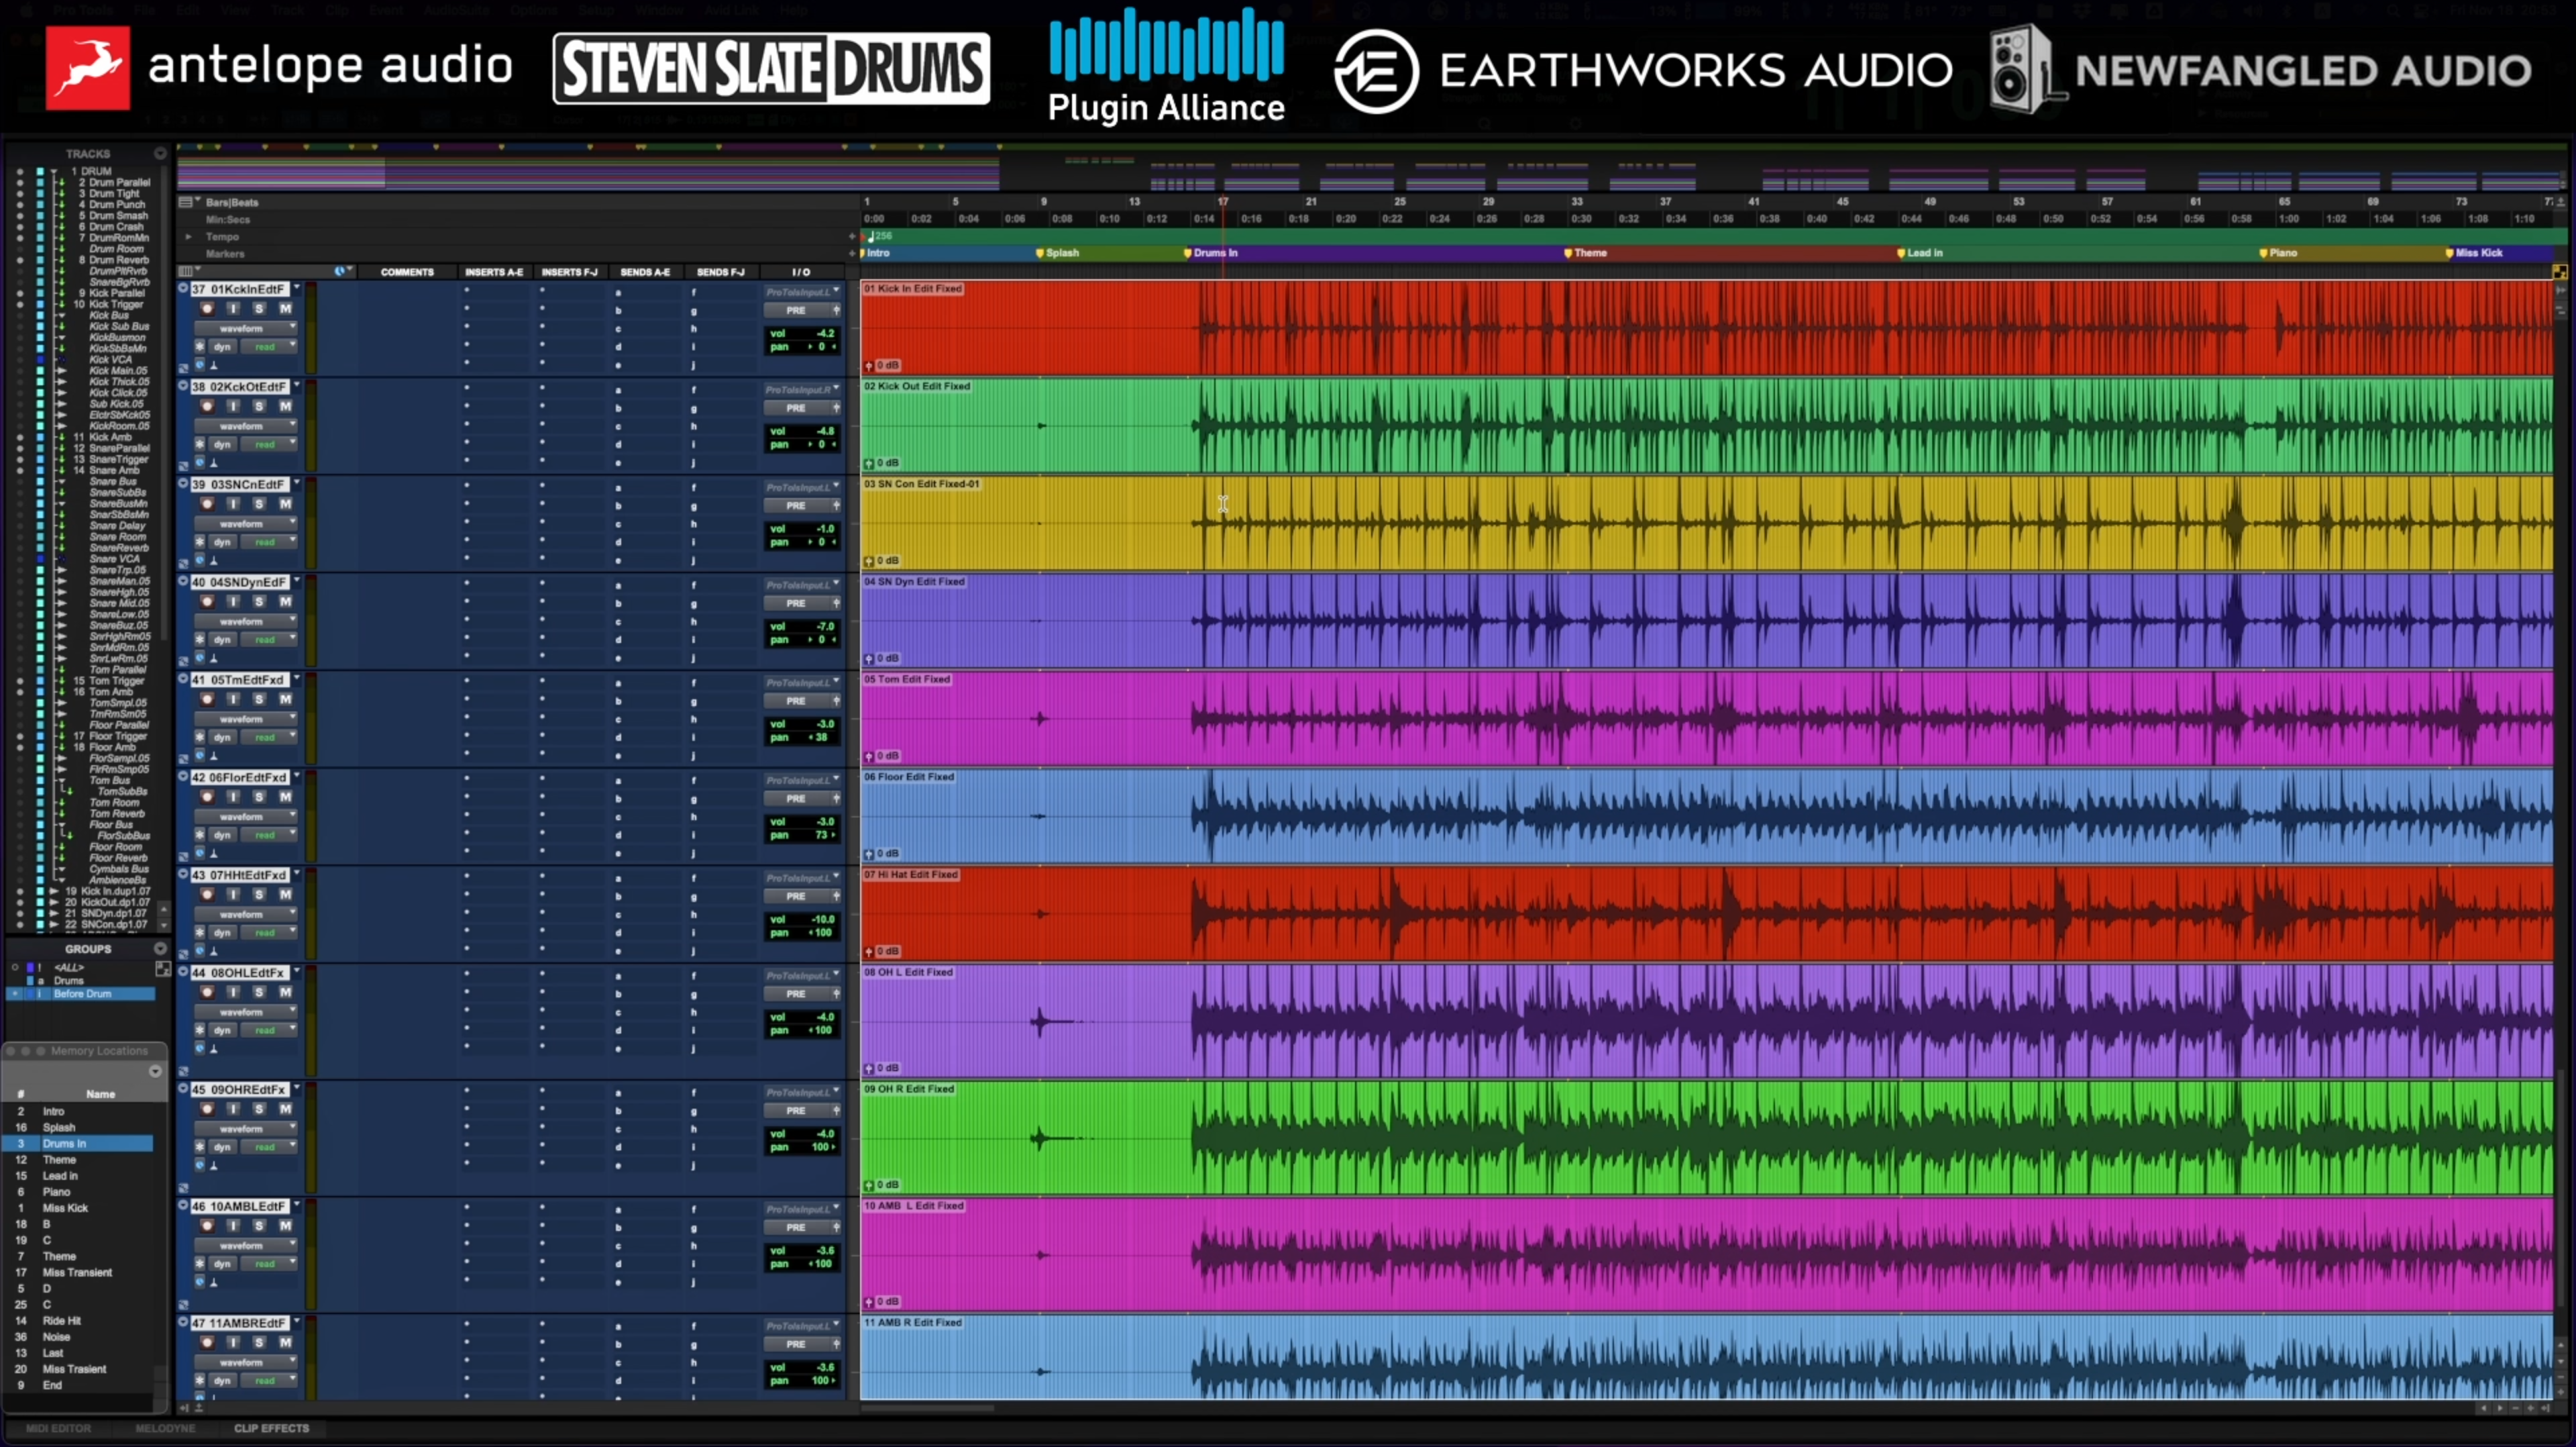Click the track color square for Kick VCA
2576x1447 pixels.
(40, 359)
